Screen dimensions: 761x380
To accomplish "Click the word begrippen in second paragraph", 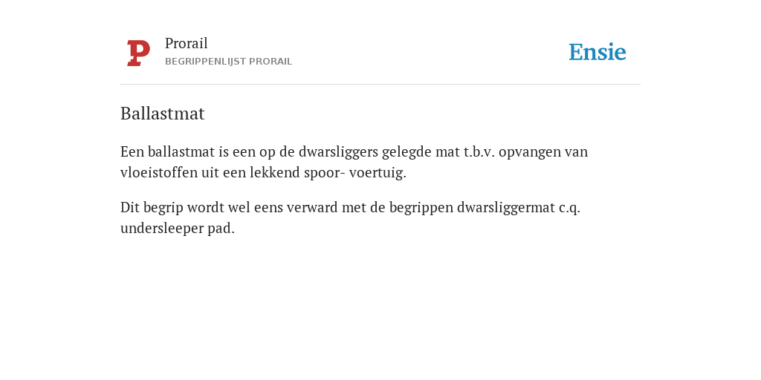I will (x=421, y=208).
